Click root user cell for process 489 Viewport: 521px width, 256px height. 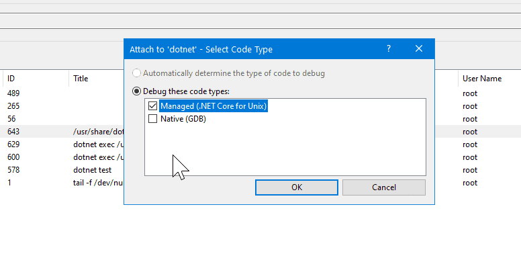coord(470,93)
